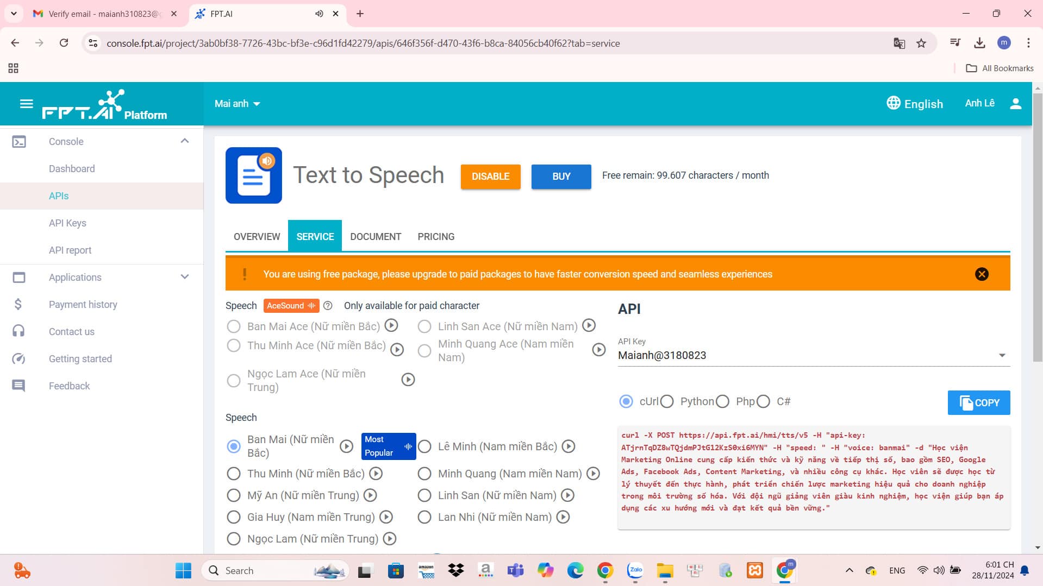Play Ngọc Lam (Nữ miền Trung) sample
1043x586 pixels.
tap(390, 539)
